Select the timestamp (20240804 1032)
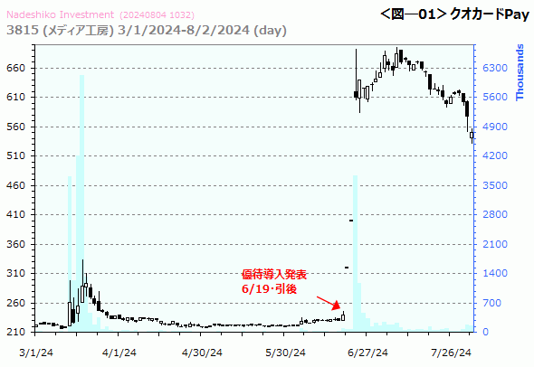 coord(157,15)
